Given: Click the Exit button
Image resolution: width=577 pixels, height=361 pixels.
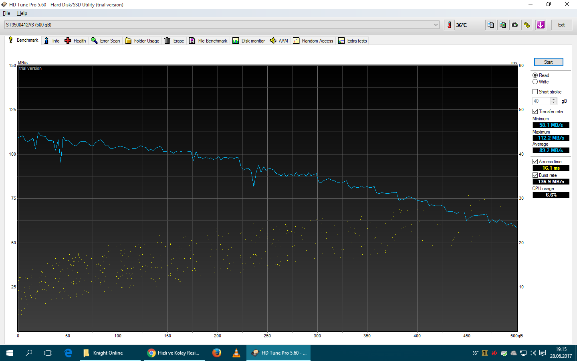Looking at the screenshot, I should pos(561,25).
